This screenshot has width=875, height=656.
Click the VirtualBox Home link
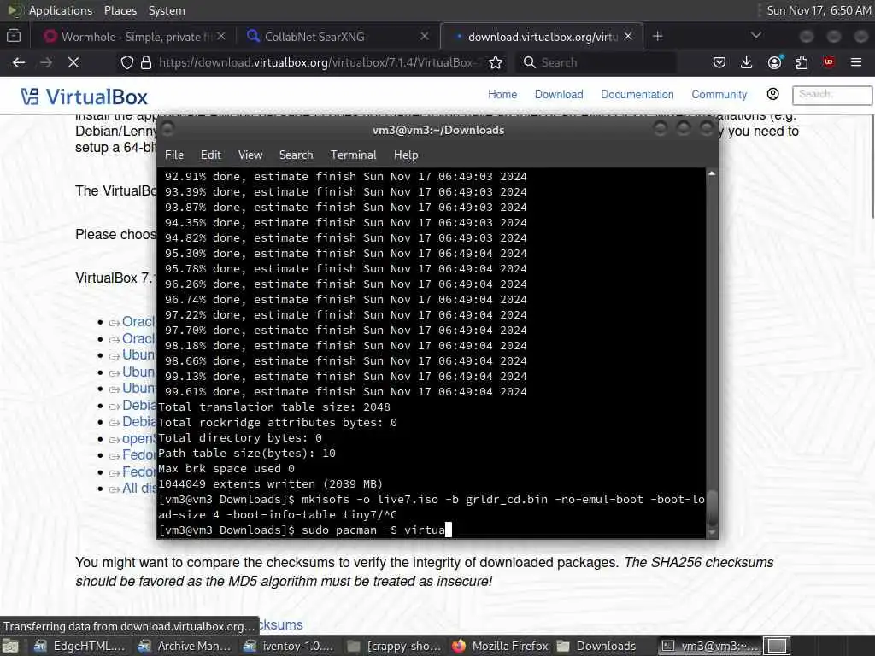502,94
